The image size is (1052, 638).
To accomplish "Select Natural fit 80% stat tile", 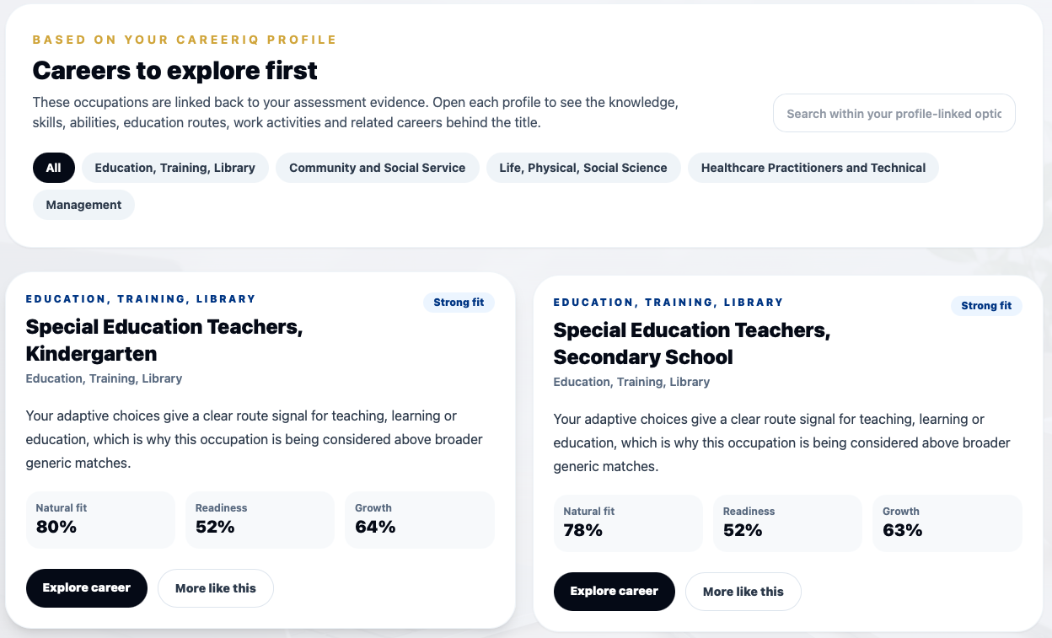I will coord(100,520).
